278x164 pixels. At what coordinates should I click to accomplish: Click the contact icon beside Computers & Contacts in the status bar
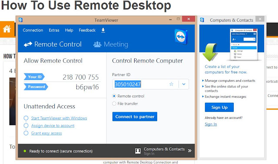(138, 151)
